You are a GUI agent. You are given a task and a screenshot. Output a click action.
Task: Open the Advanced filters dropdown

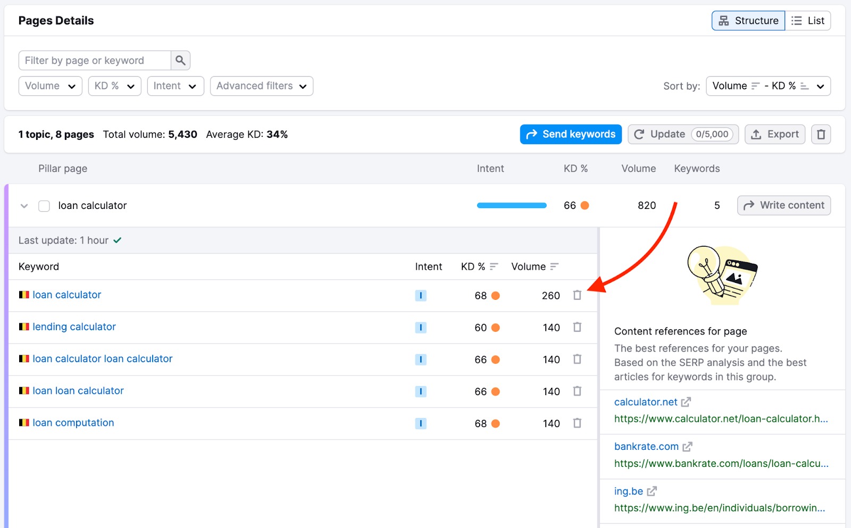262,86
